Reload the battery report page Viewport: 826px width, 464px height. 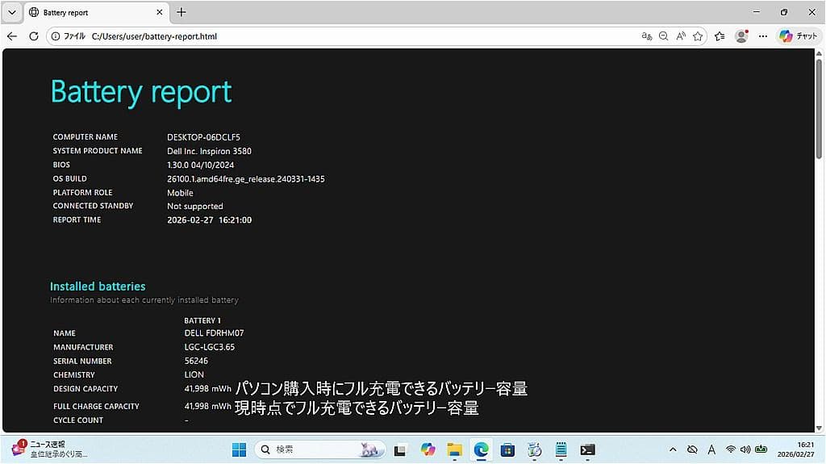click(34, 36)
